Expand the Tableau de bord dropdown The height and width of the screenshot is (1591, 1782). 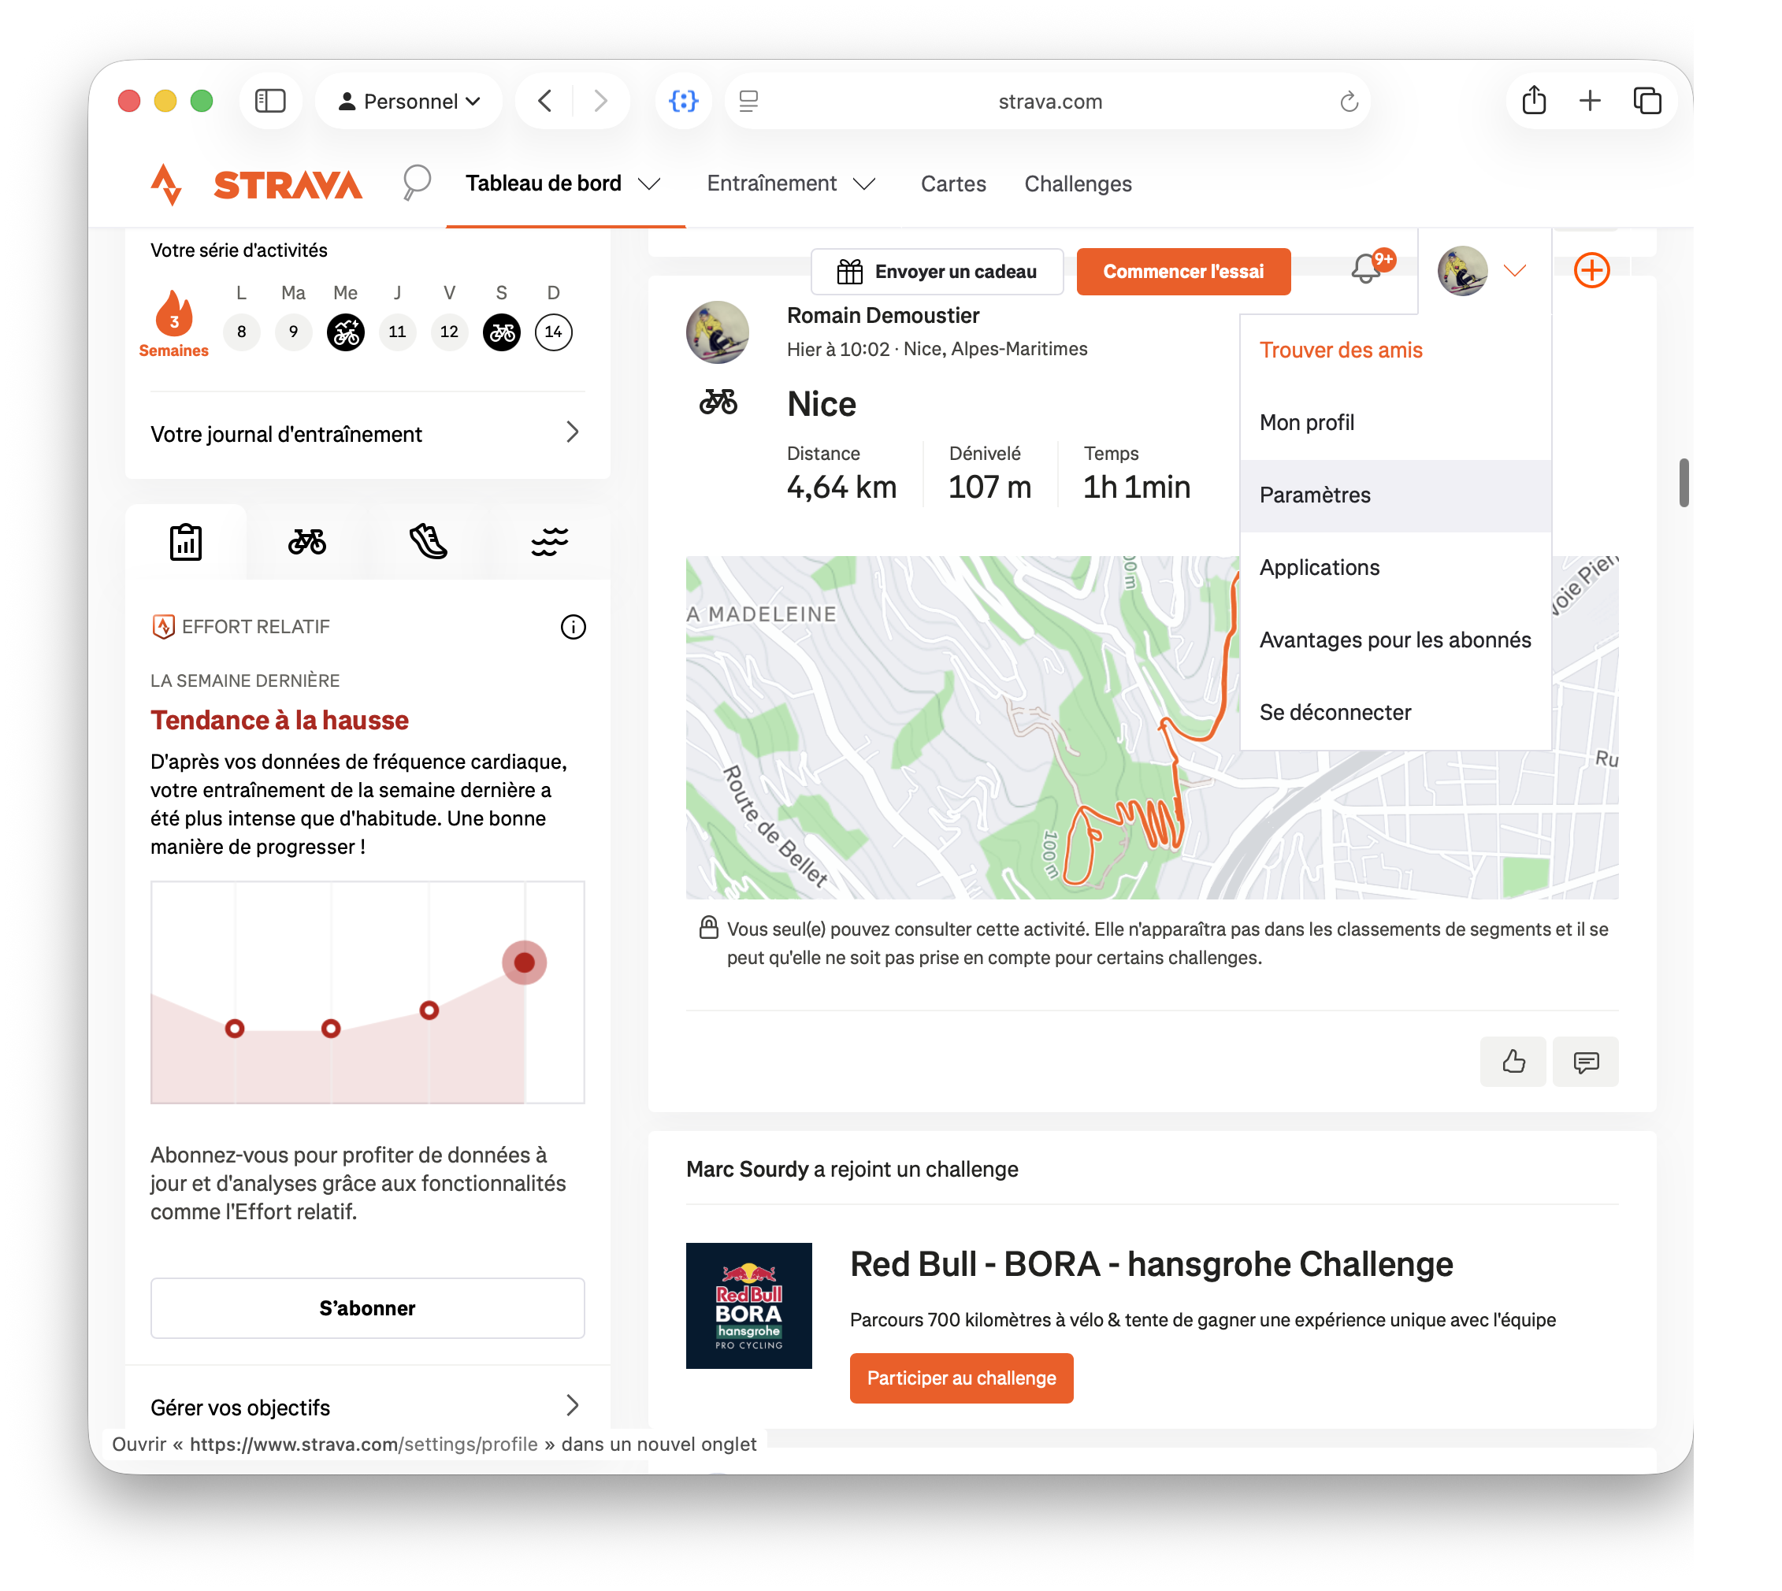point(649,184)
